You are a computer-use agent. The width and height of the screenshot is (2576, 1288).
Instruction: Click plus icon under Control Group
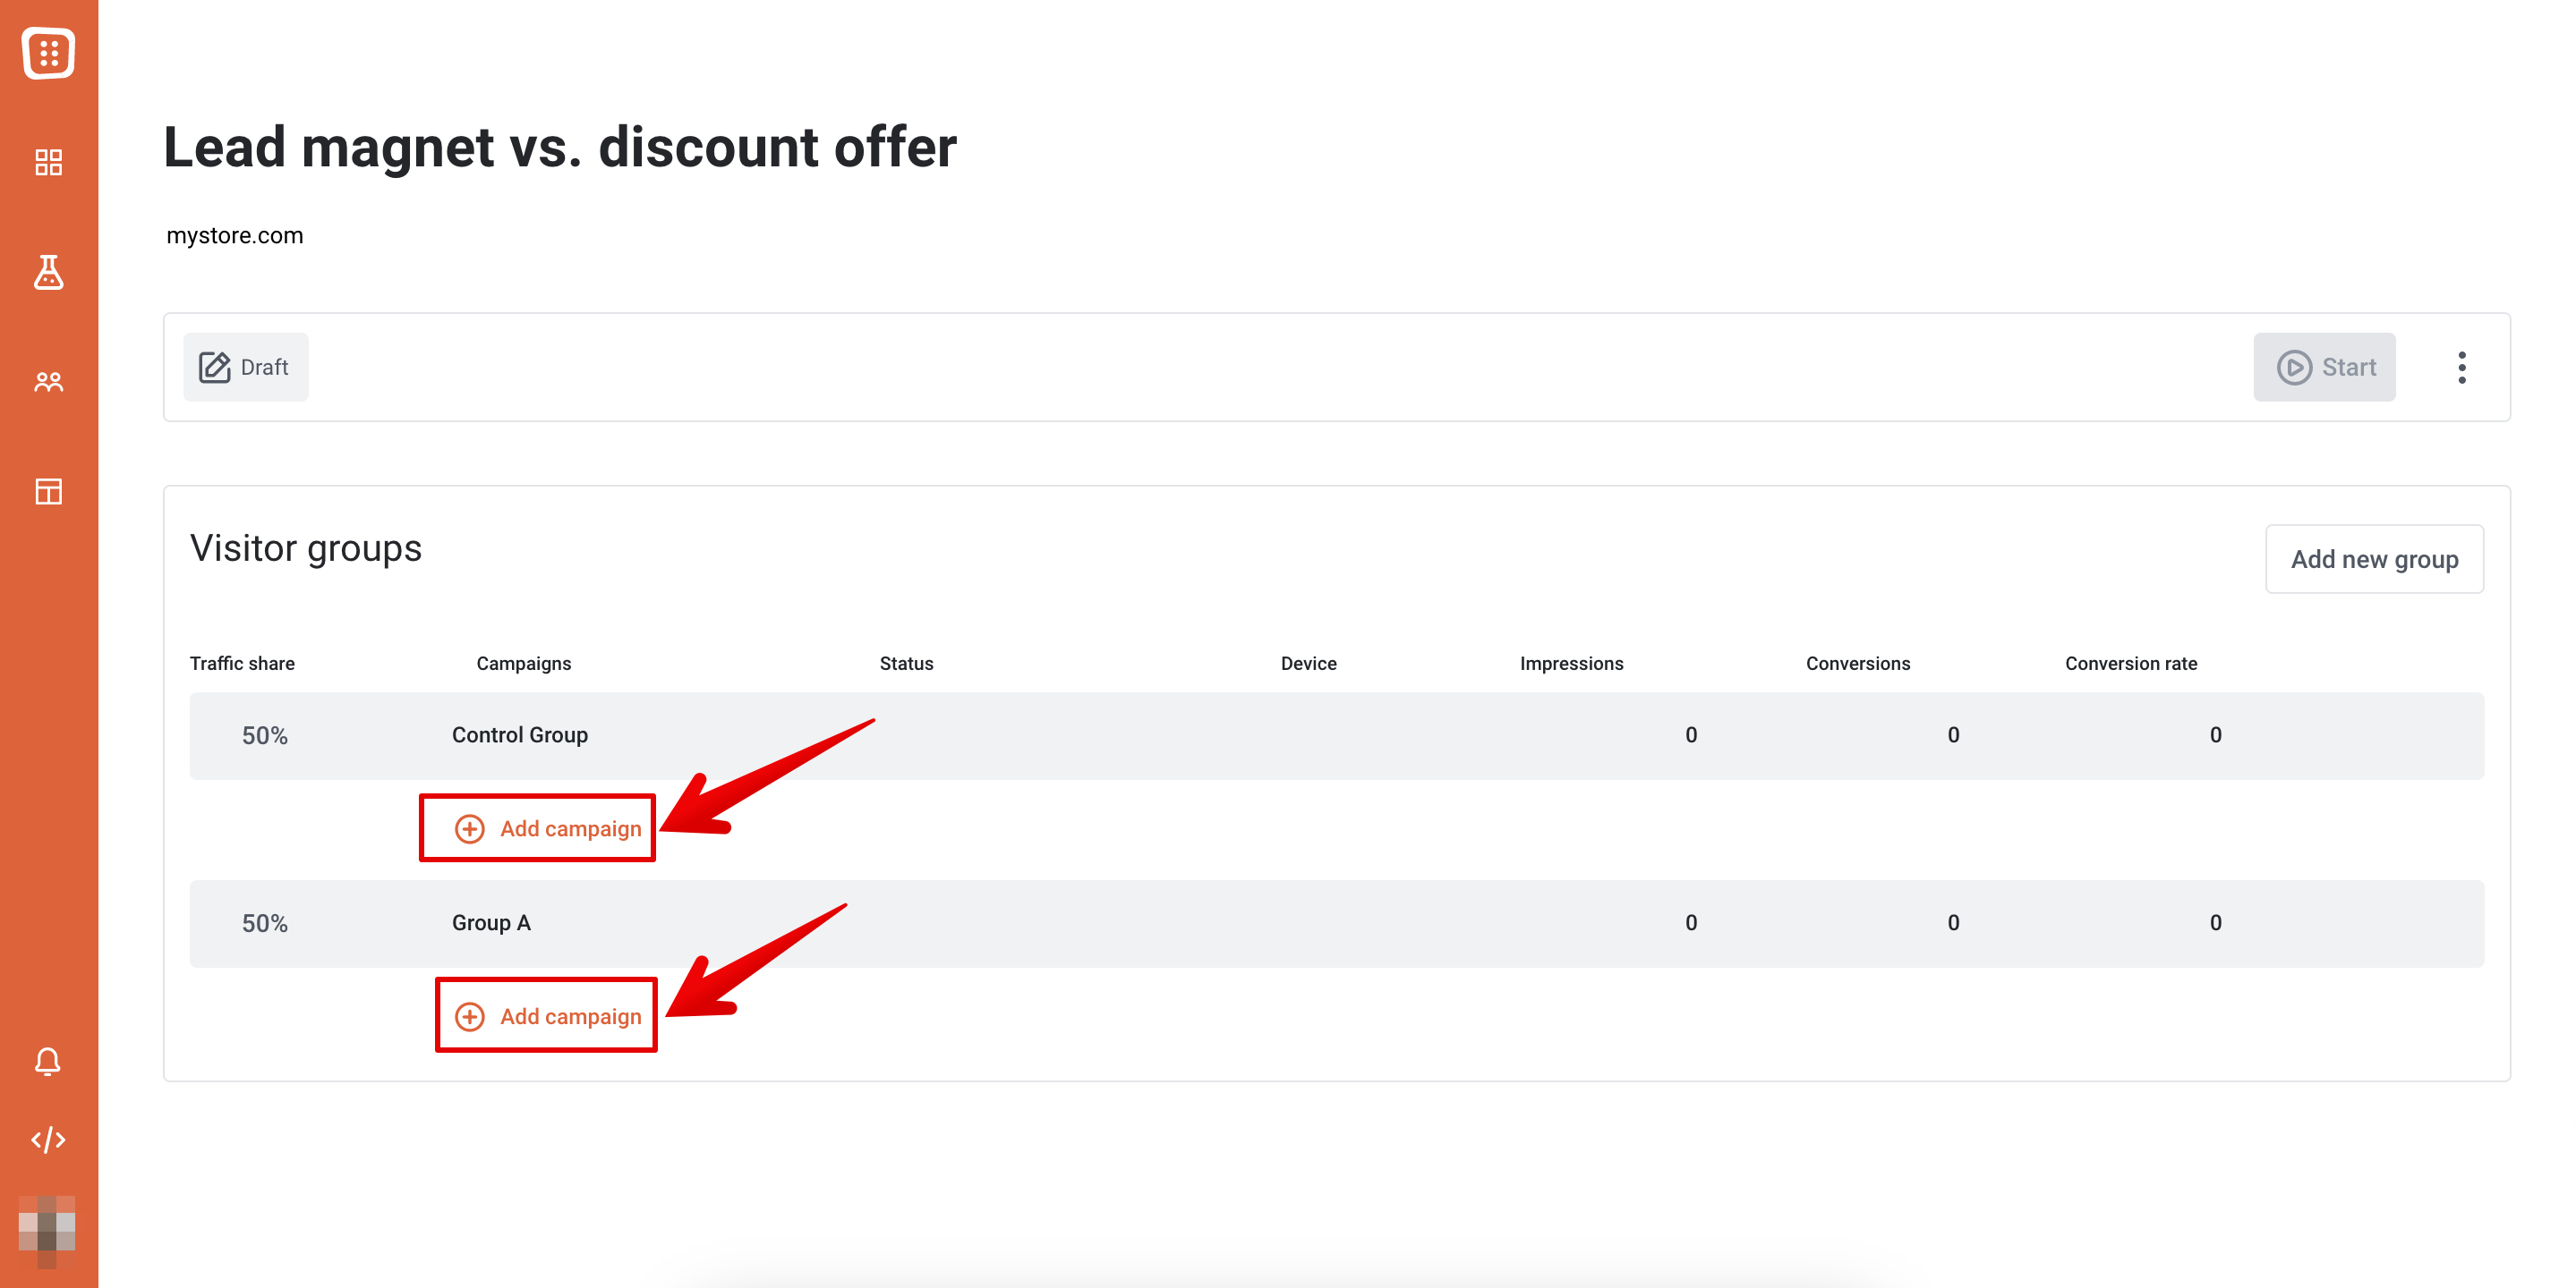470,829
